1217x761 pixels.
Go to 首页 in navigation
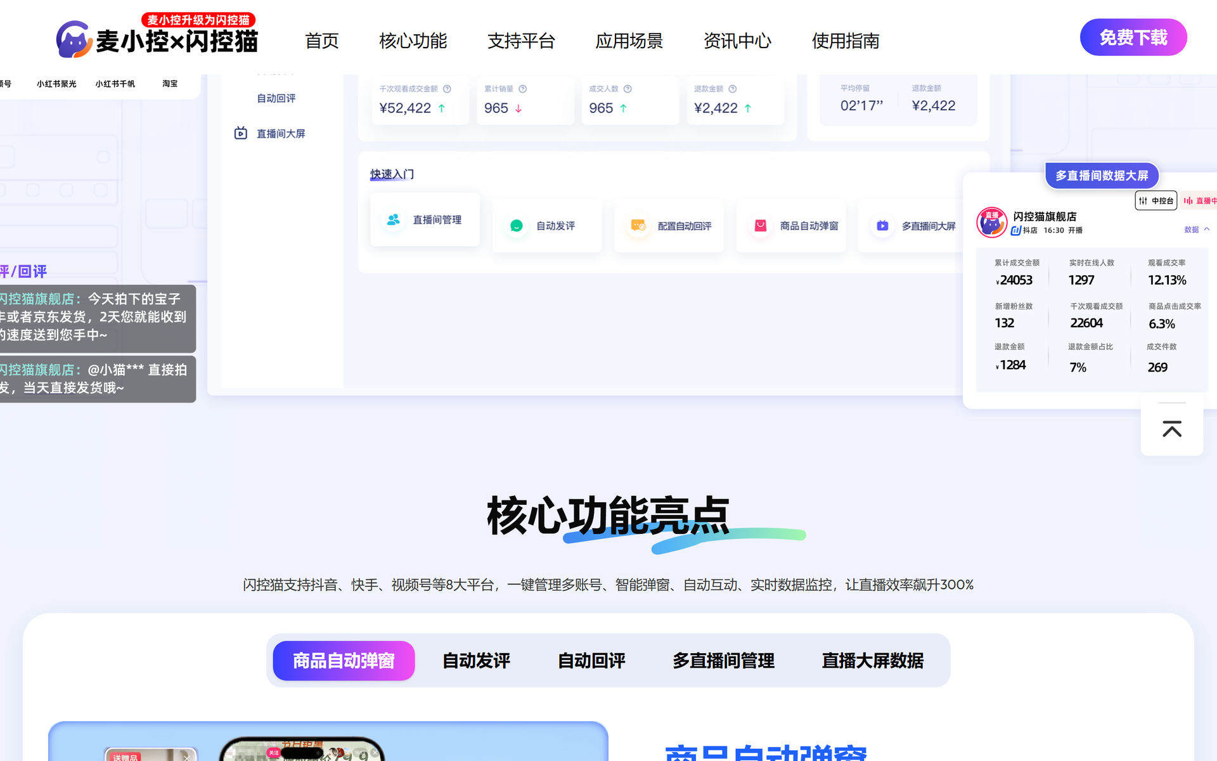322,41
